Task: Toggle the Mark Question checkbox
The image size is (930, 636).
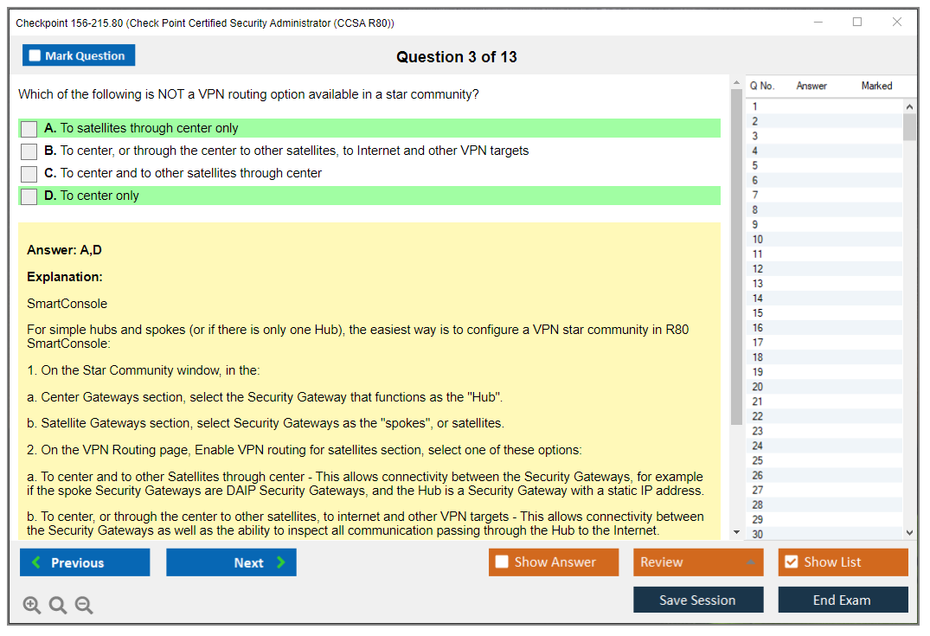Action: pyautogui.click(x=35, y=55)
